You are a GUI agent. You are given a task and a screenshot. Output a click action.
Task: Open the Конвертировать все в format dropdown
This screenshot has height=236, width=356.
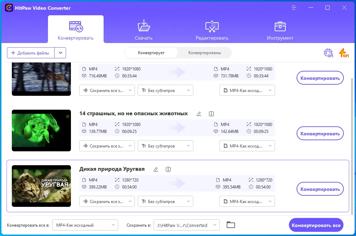pos(85,225)
